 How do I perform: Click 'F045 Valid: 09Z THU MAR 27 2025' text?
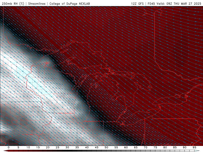point(174,4)
